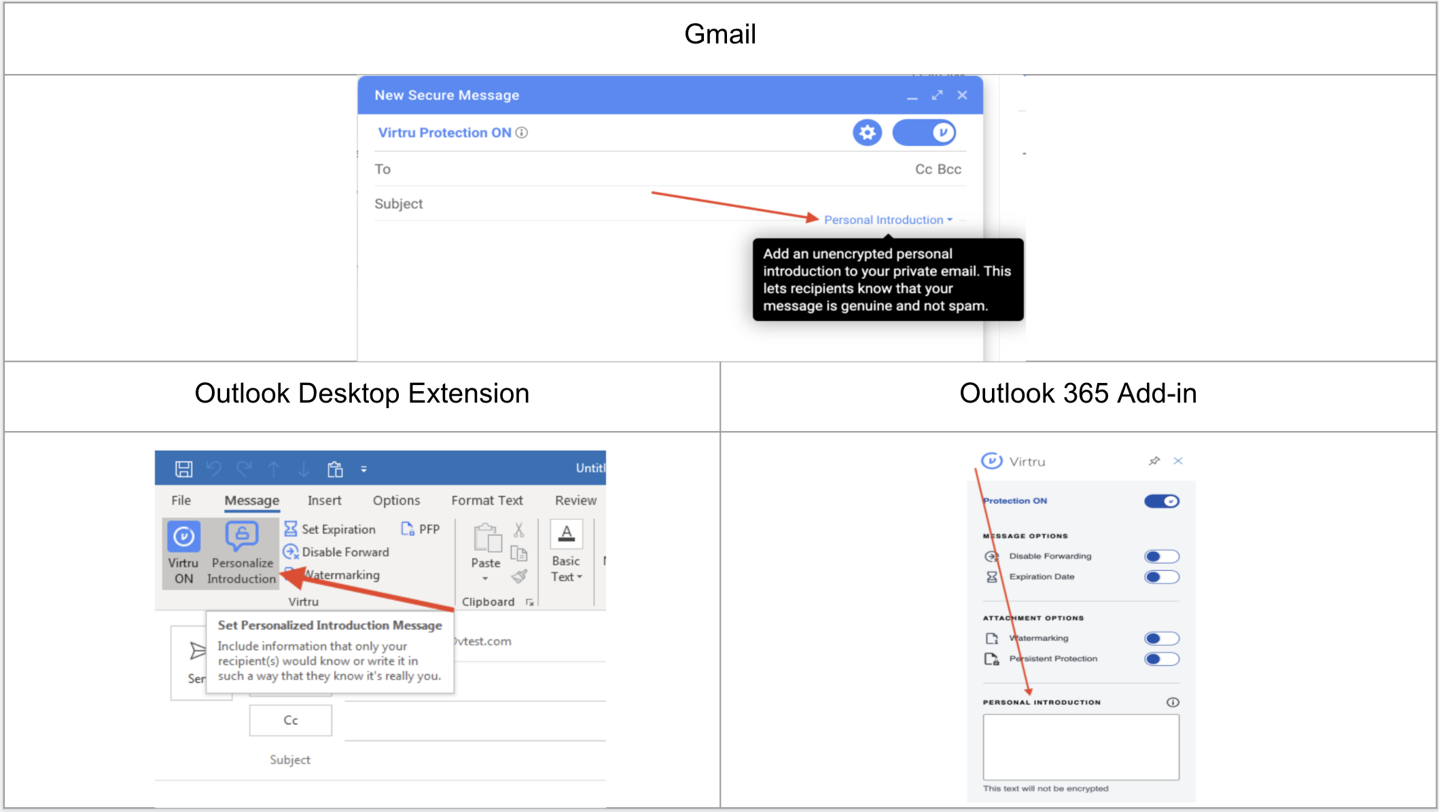This screenshot has height=812, width=1439.
Task: Click info icon next to Personal Introduction heading
Action: [x=1173, y=703]
